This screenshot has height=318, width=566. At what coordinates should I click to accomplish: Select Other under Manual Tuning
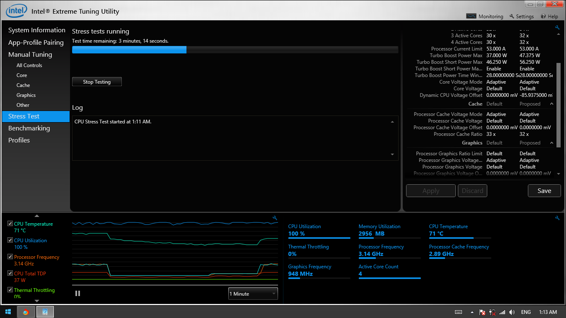tap(23, 105)
